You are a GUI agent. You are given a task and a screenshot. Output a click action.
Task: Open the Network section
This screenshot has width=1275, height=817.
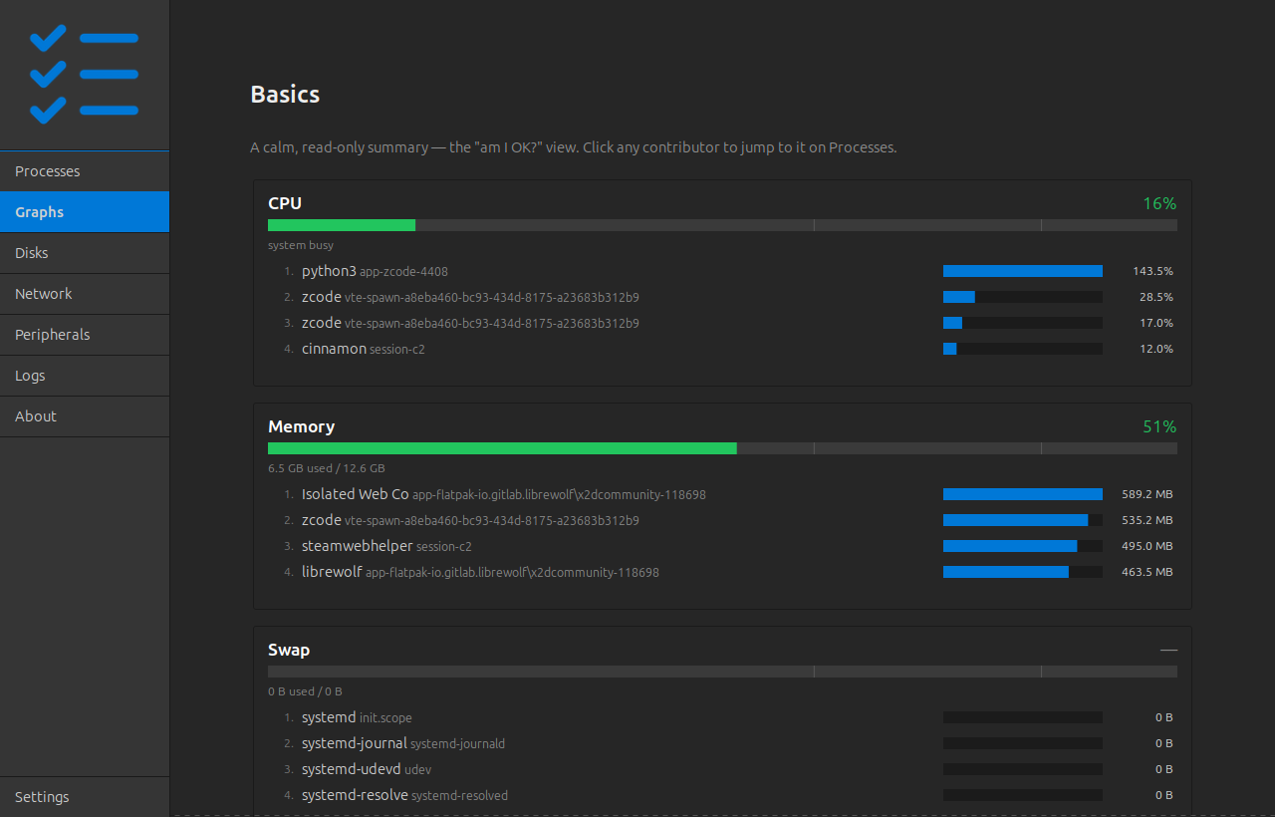click(85, 294)
